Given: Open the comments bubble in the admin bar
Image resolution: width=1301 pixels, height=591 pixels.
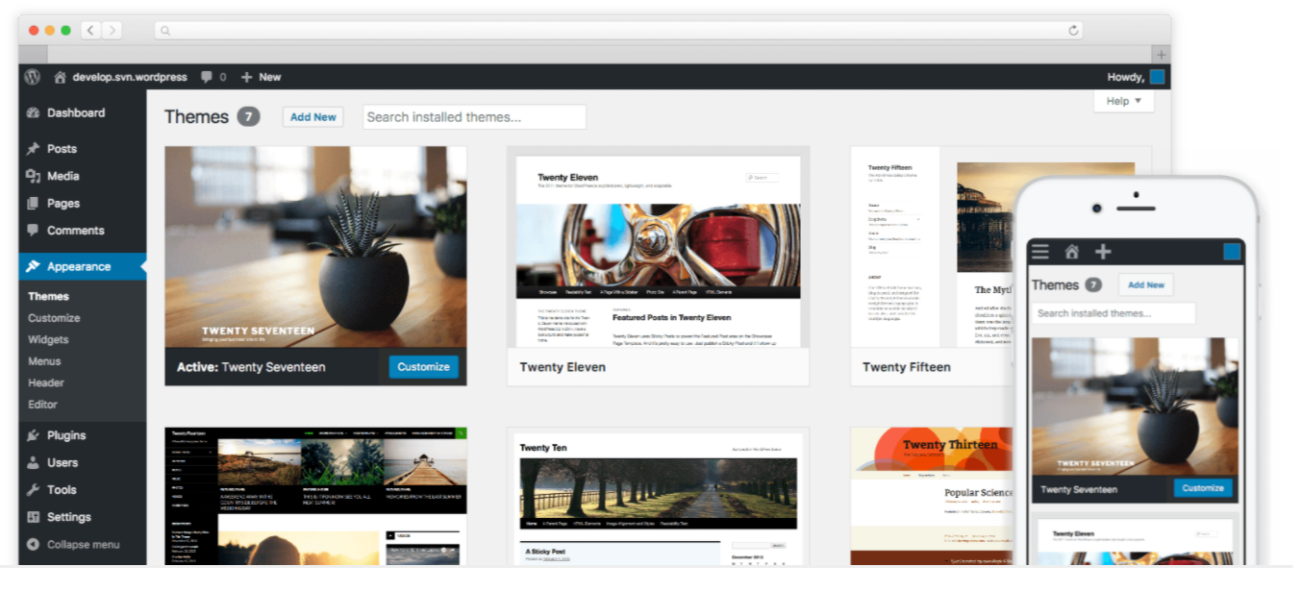Looking at the screenshot, I should click(x=207, y=77).
